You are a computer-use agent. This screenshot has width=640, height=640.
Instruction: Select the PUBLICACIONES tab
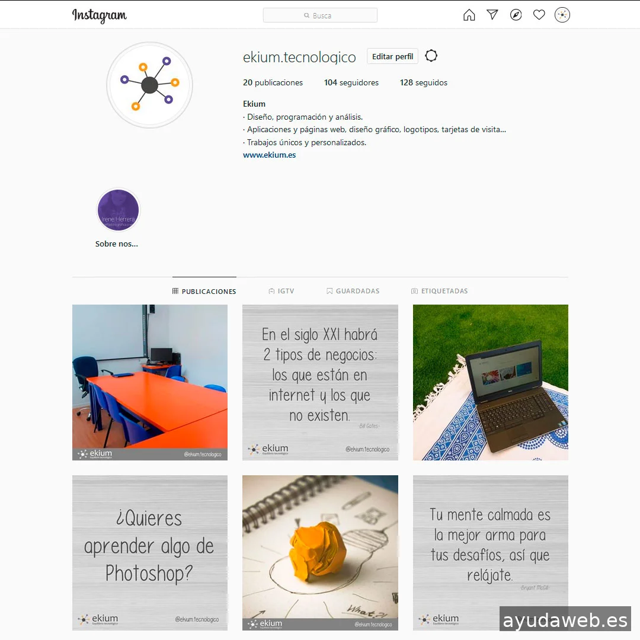[204, 291]
